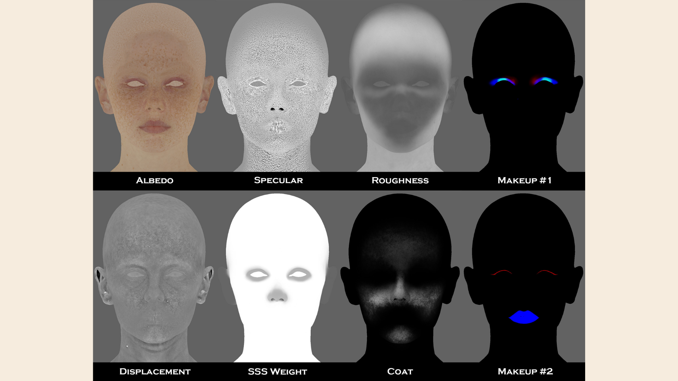
Task: Click the 'Roughness' caption text
Action: pos(400,180)
